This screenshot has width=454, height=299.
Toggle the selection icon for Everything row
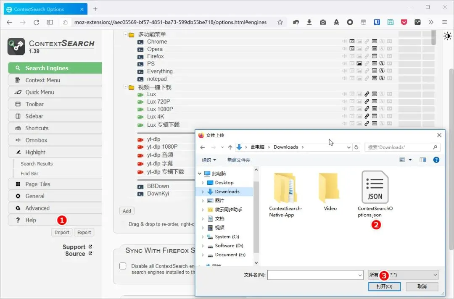382,71
